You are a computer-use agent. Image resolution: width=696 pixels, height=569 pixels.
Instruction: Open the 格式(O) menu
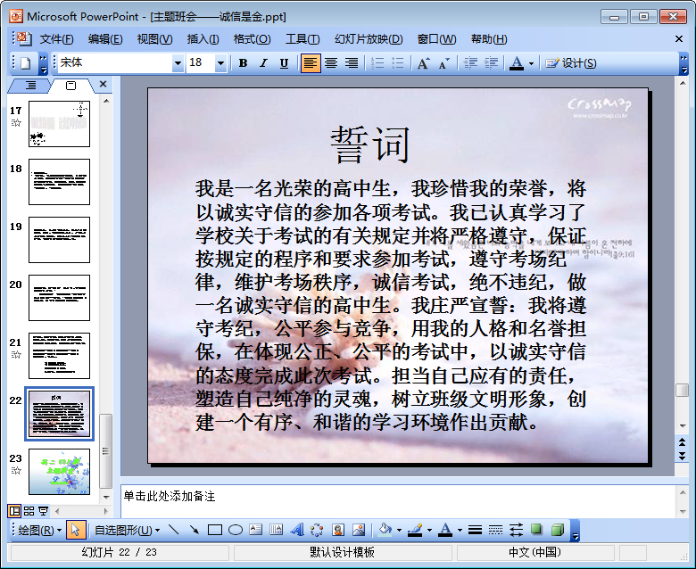(253, 39)
